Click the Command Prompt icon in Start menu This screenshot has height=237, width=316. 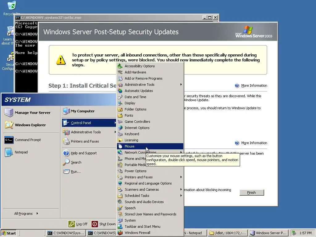point(9,140)
